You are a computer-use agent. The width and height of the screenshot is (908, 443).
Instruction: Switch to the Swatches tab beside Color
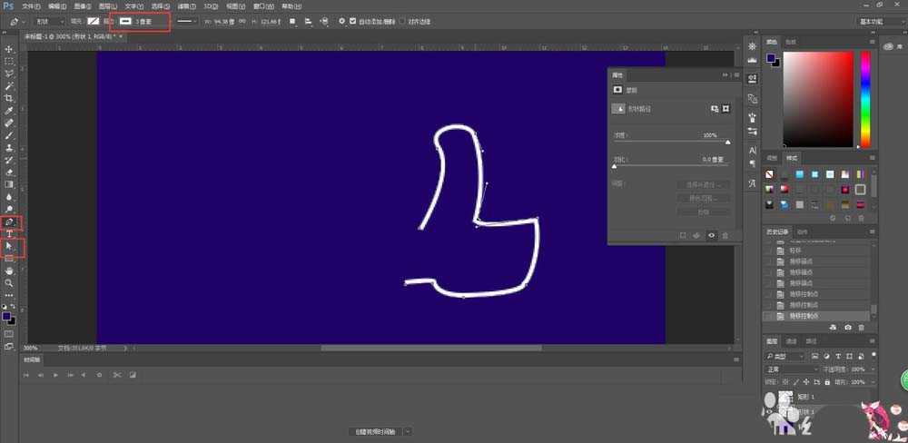tap(791, 41)
